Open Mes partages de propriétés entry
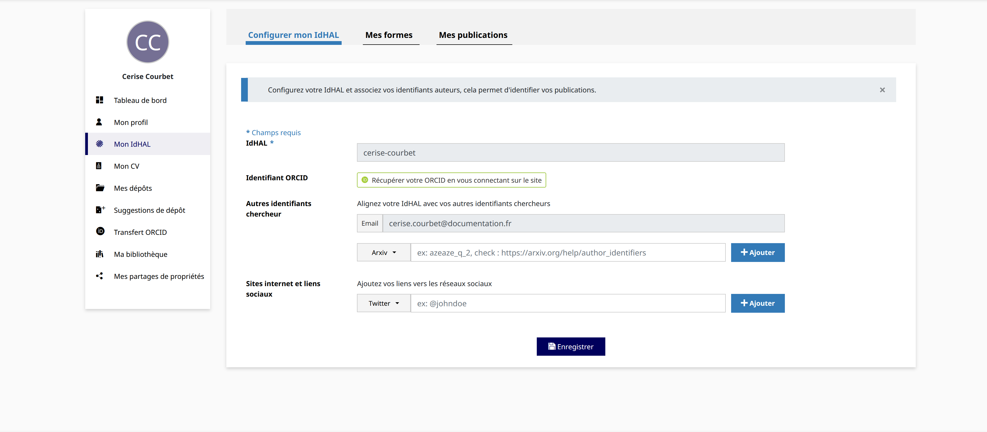The height and width of the screenshot is (432, 987). 148,276
